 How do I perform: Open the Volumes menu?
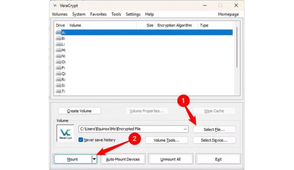click(x=60, y=14)
